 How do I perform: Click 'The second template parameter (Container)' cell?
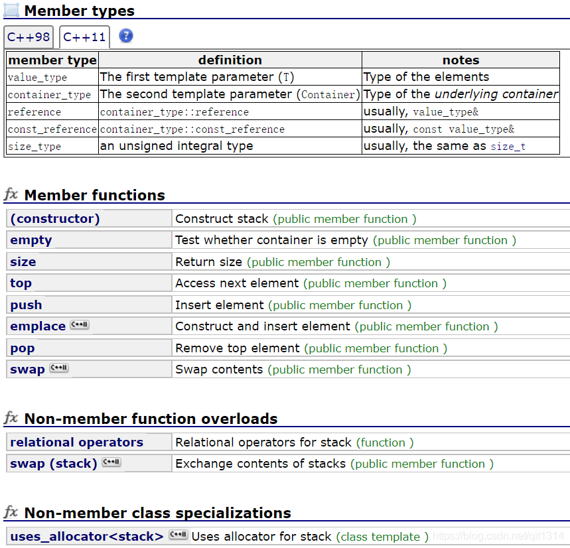click(230, 94)
